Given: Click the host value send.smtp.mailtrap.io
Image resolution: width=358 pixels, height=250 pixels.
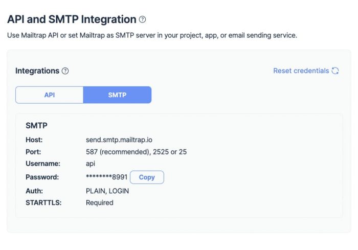Looking at the screenshot, I should 119,140.
